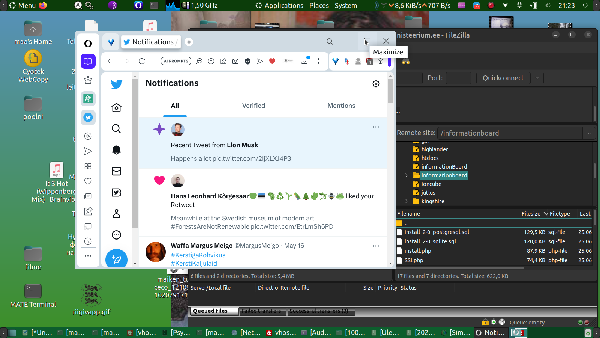Click the emoji smiley icon in toolbar
Viewport: 600px width, 338px height.
coord(211,61)
